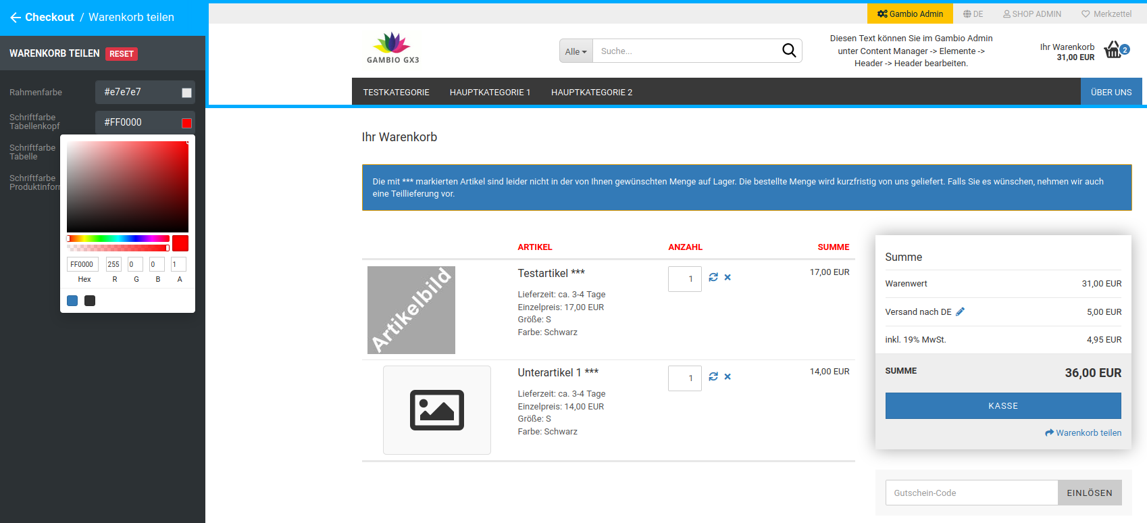Reset the Warenkorb teilen styles
1147x523 pixels.
click(122, 54)
